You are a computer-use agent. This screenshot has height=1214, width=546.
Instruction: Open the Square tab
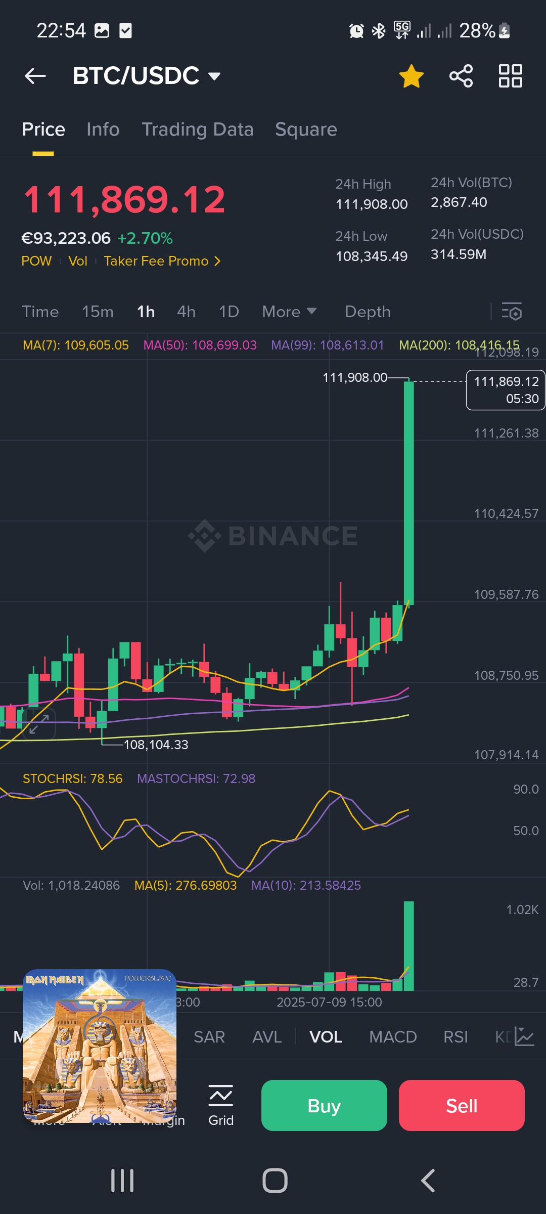(306, 129)
